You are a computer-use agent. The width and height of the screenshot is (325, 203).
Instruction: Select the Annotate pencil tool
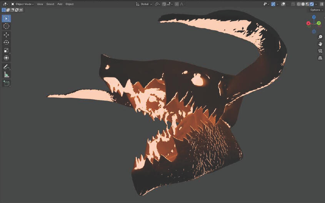tap(6, 67)
